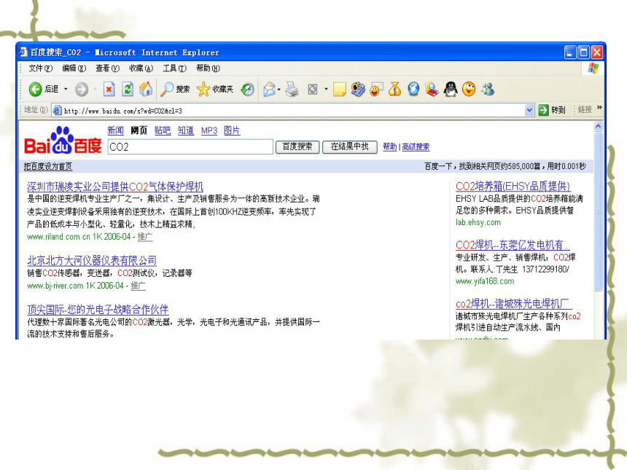
Task: Click the 推广 link after www.riland.com.cn
Action: coord(145,237)
